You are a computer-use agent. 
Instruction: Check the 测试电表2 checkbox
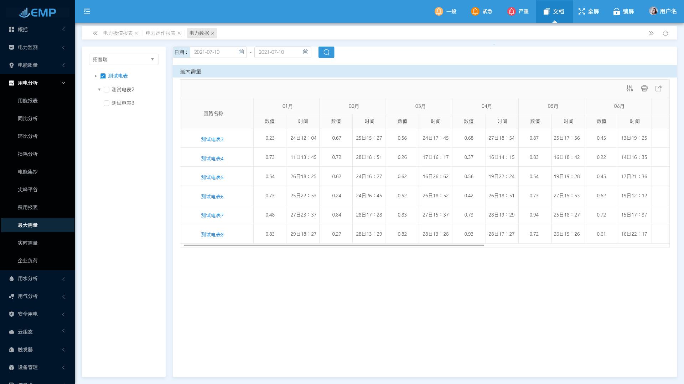pyautogui.click(x=107, y=90)
